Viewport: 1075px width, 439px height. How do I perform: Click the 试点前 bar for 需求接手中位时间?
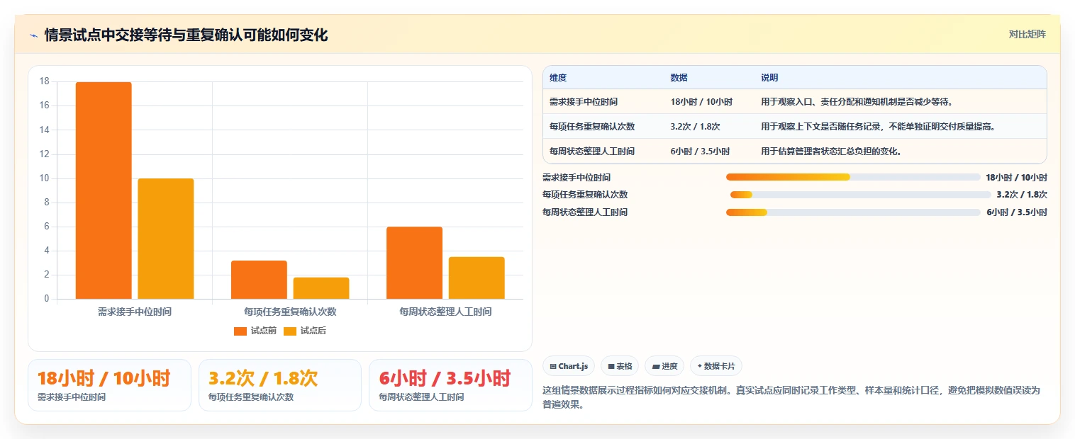104,190
